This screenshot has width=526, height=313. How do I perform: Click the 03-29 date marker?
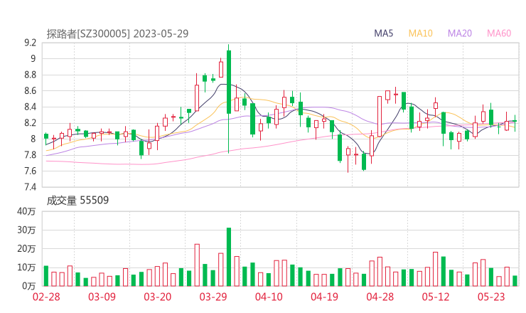[x=213, y=297]
